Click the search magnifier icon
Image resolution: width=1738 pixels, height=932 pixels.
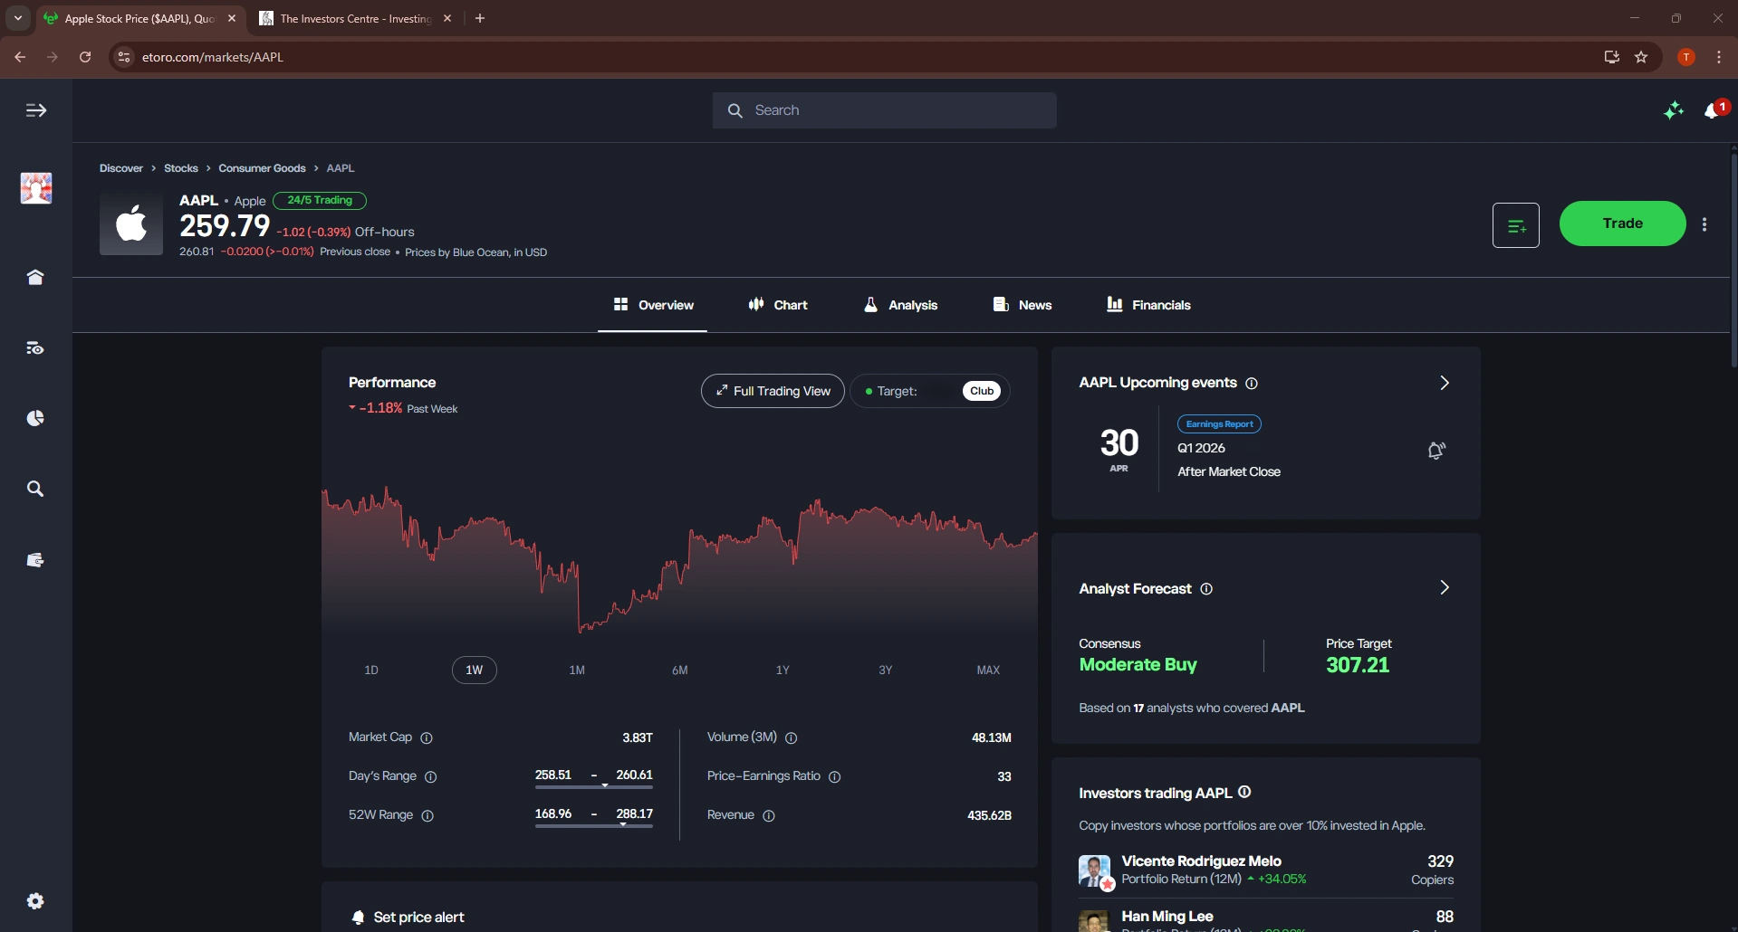(x=735, y=110)
